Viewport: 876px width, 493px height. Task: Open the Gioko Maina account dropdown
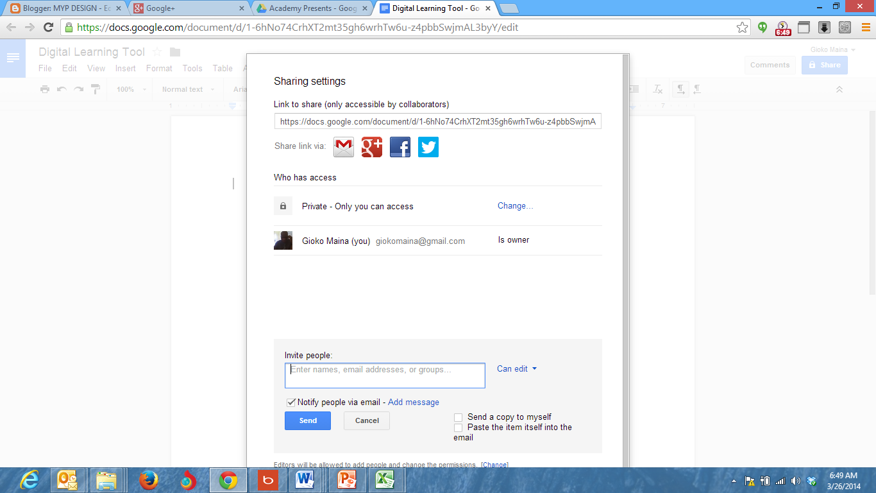click(x=833, y=49)
